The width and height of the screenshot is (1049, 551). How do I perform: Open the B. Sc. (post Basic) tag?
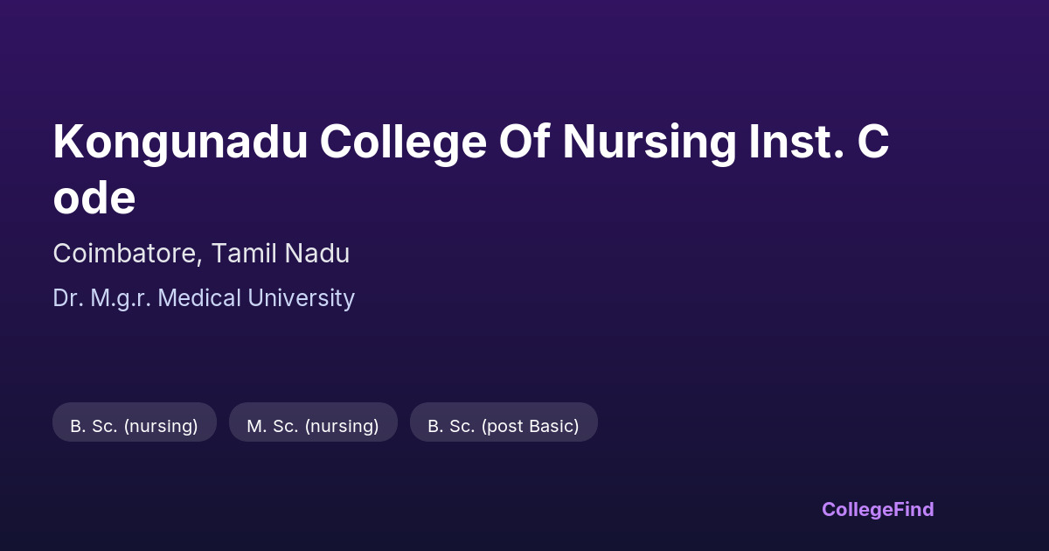click(504, 426)
